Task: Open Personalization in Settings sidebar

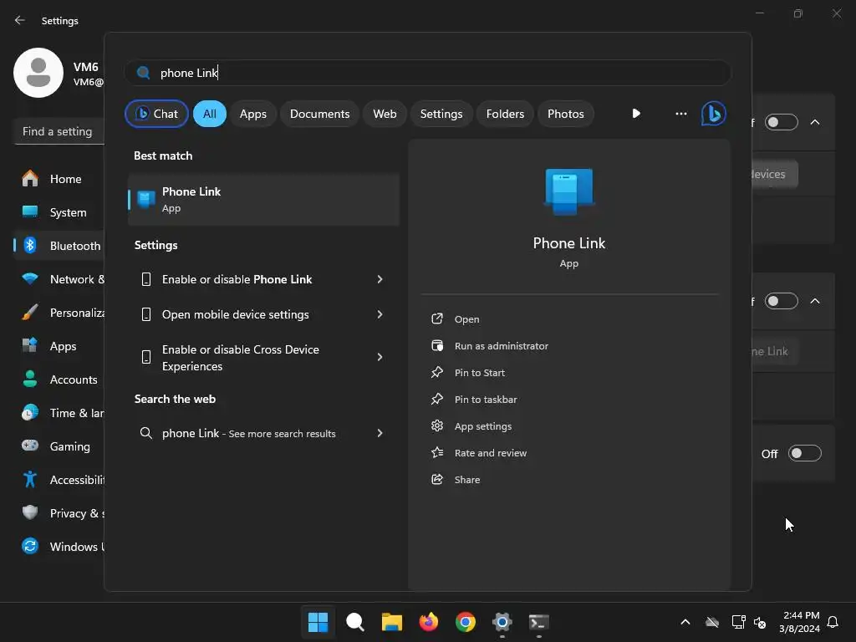Action: point(59,313)
